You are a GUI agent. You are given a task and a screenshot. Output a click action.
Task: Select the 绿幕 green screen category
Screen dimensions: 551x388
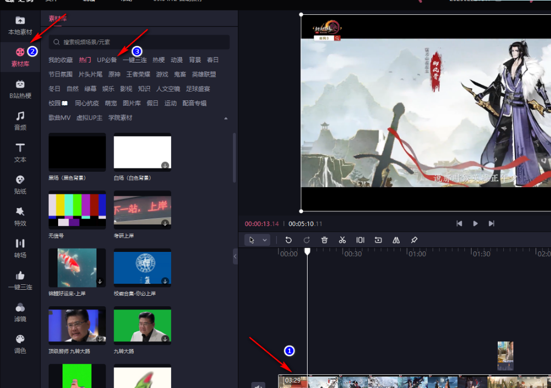click(90, 88)
